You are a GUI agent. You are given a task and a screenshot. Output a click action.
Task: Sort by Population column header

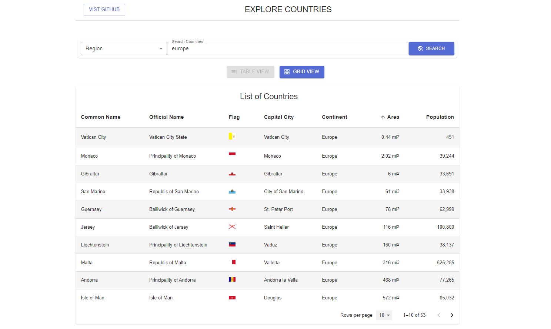pyautogui.click(x=440, y=117)
